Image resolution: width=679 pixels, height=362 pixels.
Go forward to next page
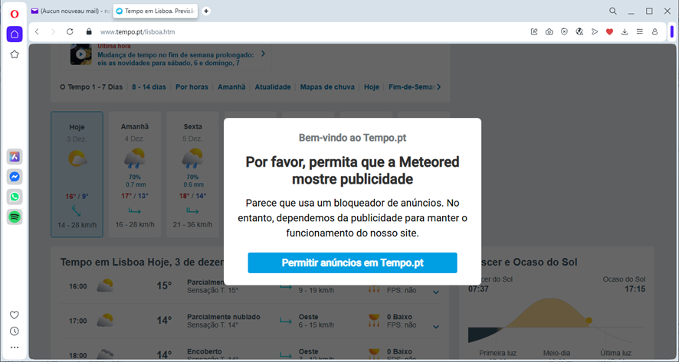coord(53,31)
